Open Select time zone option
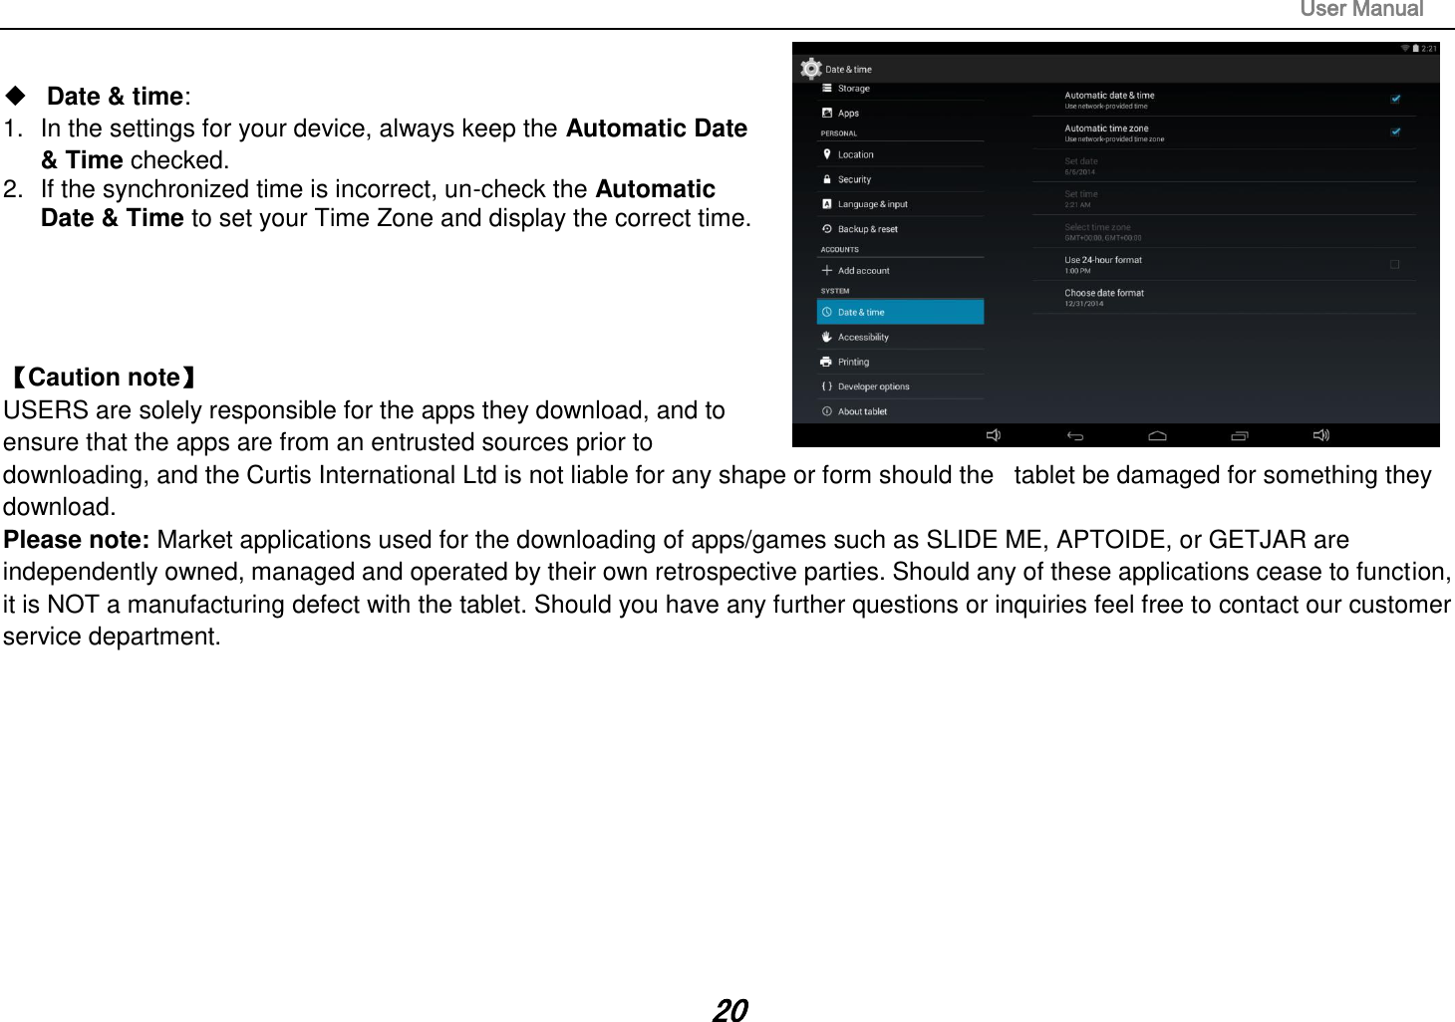 [1224, 231]
